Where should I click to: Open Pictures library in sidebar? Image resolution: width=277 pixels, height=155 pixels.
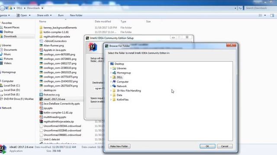[x=8, y=59]
